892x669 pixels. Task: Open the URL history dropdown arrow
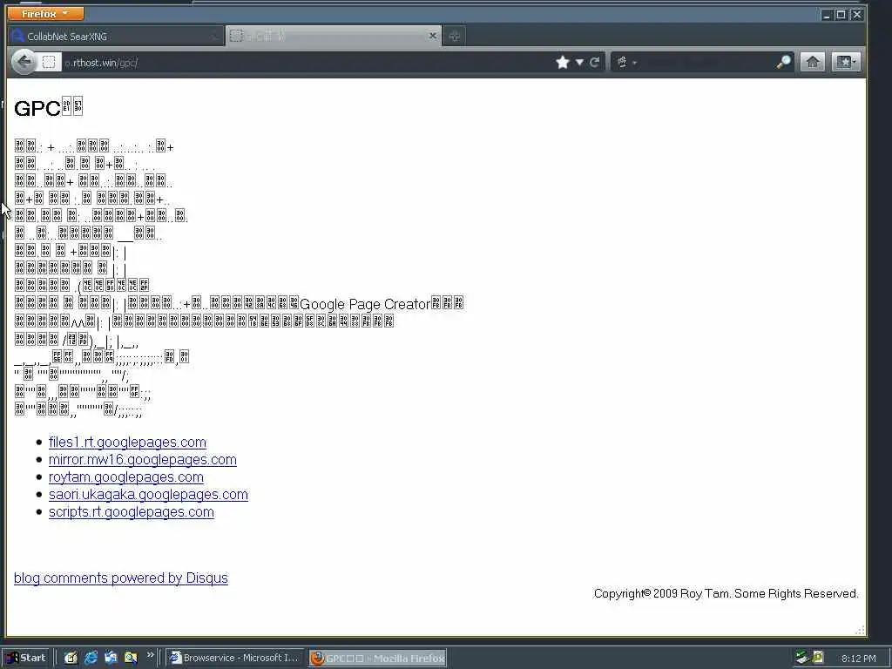[579, 62]
